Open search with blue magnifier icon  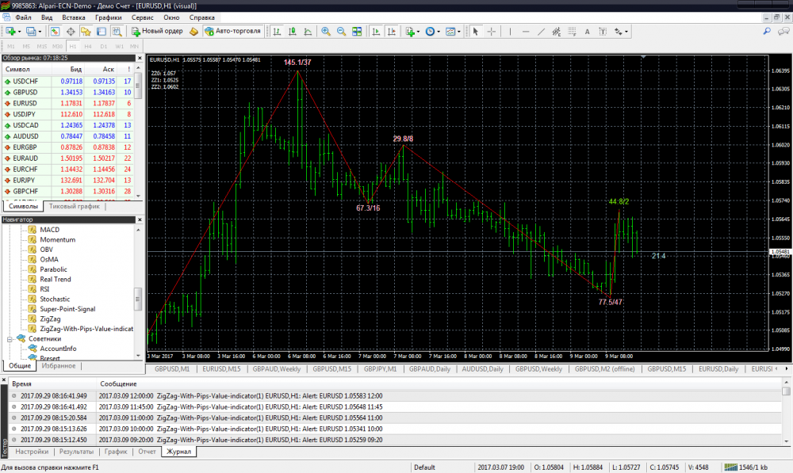[x=766, y=31]
